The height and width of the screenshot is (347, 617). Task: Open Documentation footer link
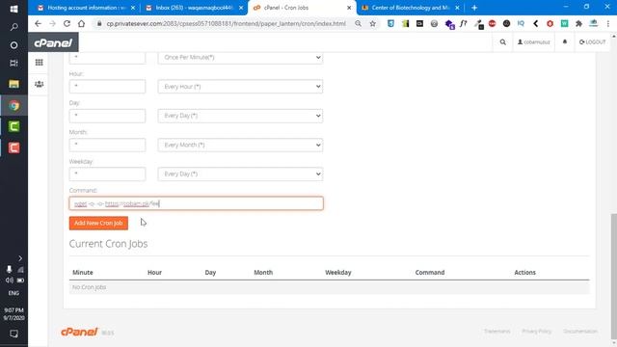tap(580, 332)
